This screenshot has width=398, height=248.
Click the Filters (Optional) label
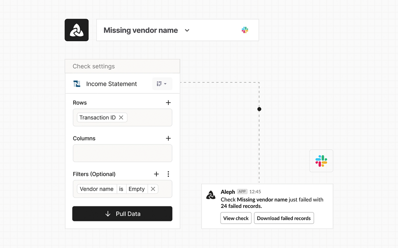click(x=94, y=174)
